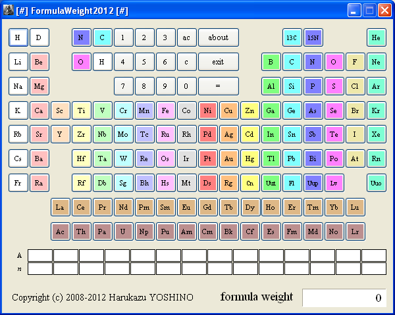The height and width of the screenshot is (315, 395).
Task: Add deuterium with the D button
Action: pyautogui.click(x=39, y=37)
